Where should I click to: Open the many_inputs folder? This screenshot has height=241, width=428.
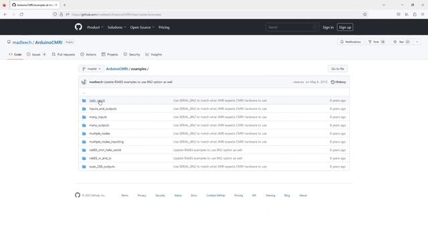[x=98, y=117]
